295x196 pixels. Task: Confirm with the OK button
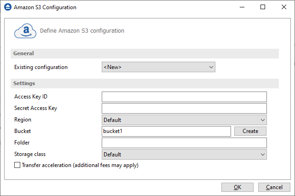coord(237,187)
